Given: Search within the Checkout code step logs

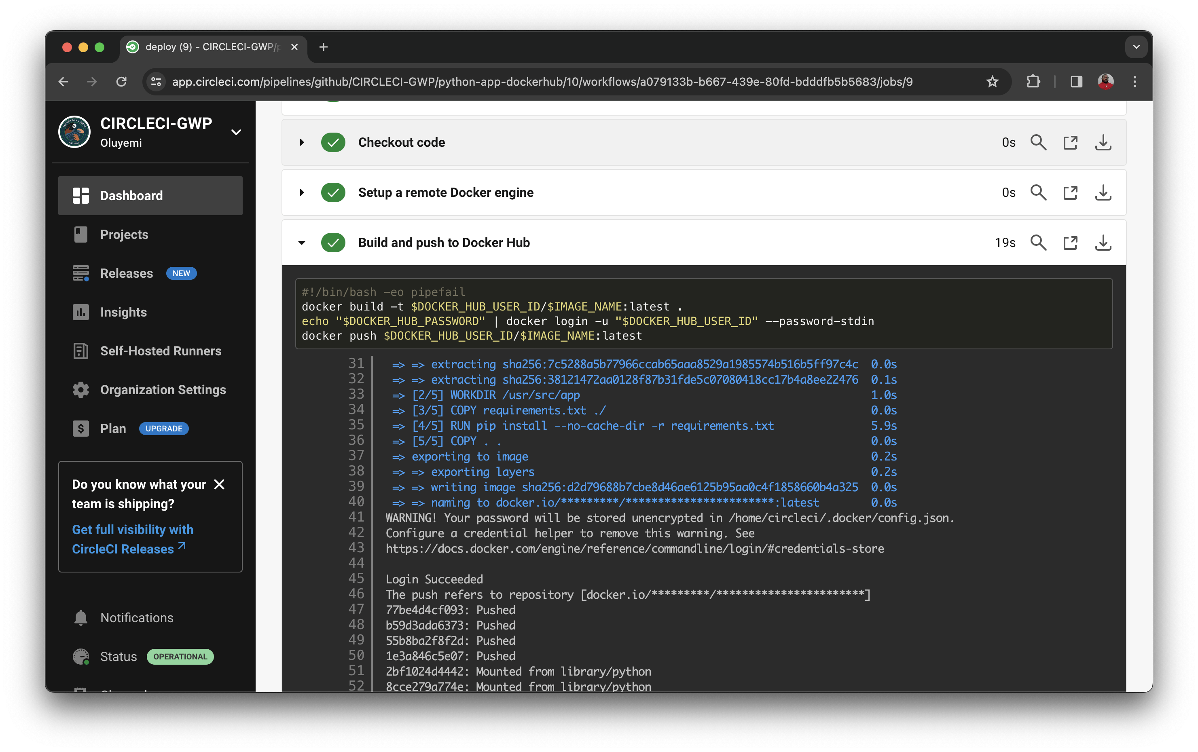Looking at the screenshot, I should (1038, 142).
